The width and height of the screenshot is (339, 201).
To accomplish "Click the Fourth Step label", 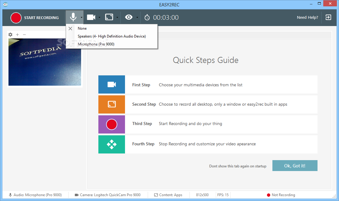I will coord(143,144).
